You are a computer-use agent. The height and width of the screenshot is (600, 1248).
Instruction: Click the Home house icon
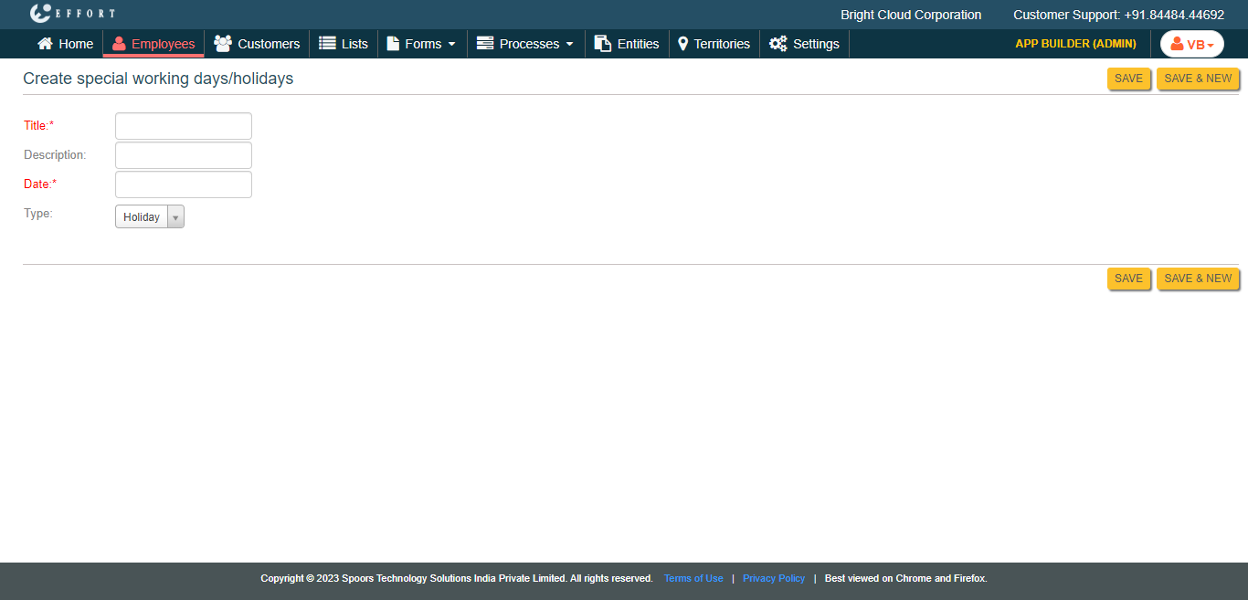45,44
